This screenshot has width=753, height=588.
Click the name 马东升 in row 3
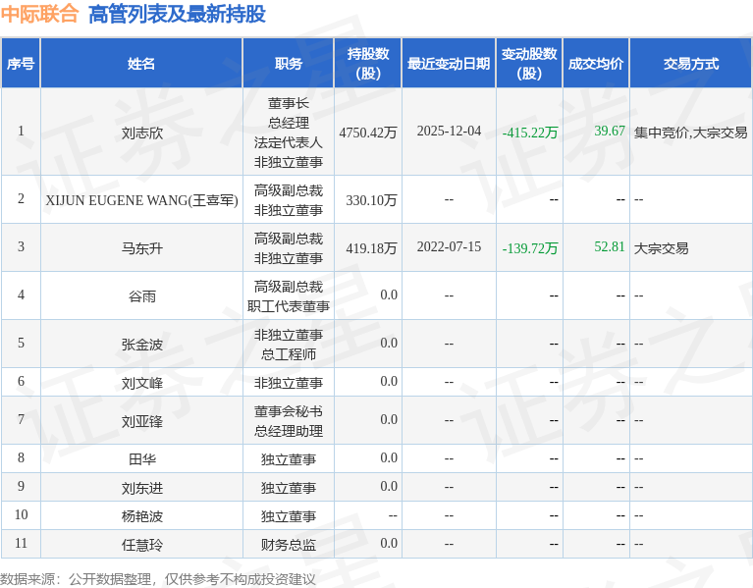(141, 248)
